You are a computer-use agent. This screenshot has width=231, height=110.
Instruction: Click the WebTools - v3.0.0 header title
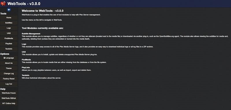tap(24, 4)
